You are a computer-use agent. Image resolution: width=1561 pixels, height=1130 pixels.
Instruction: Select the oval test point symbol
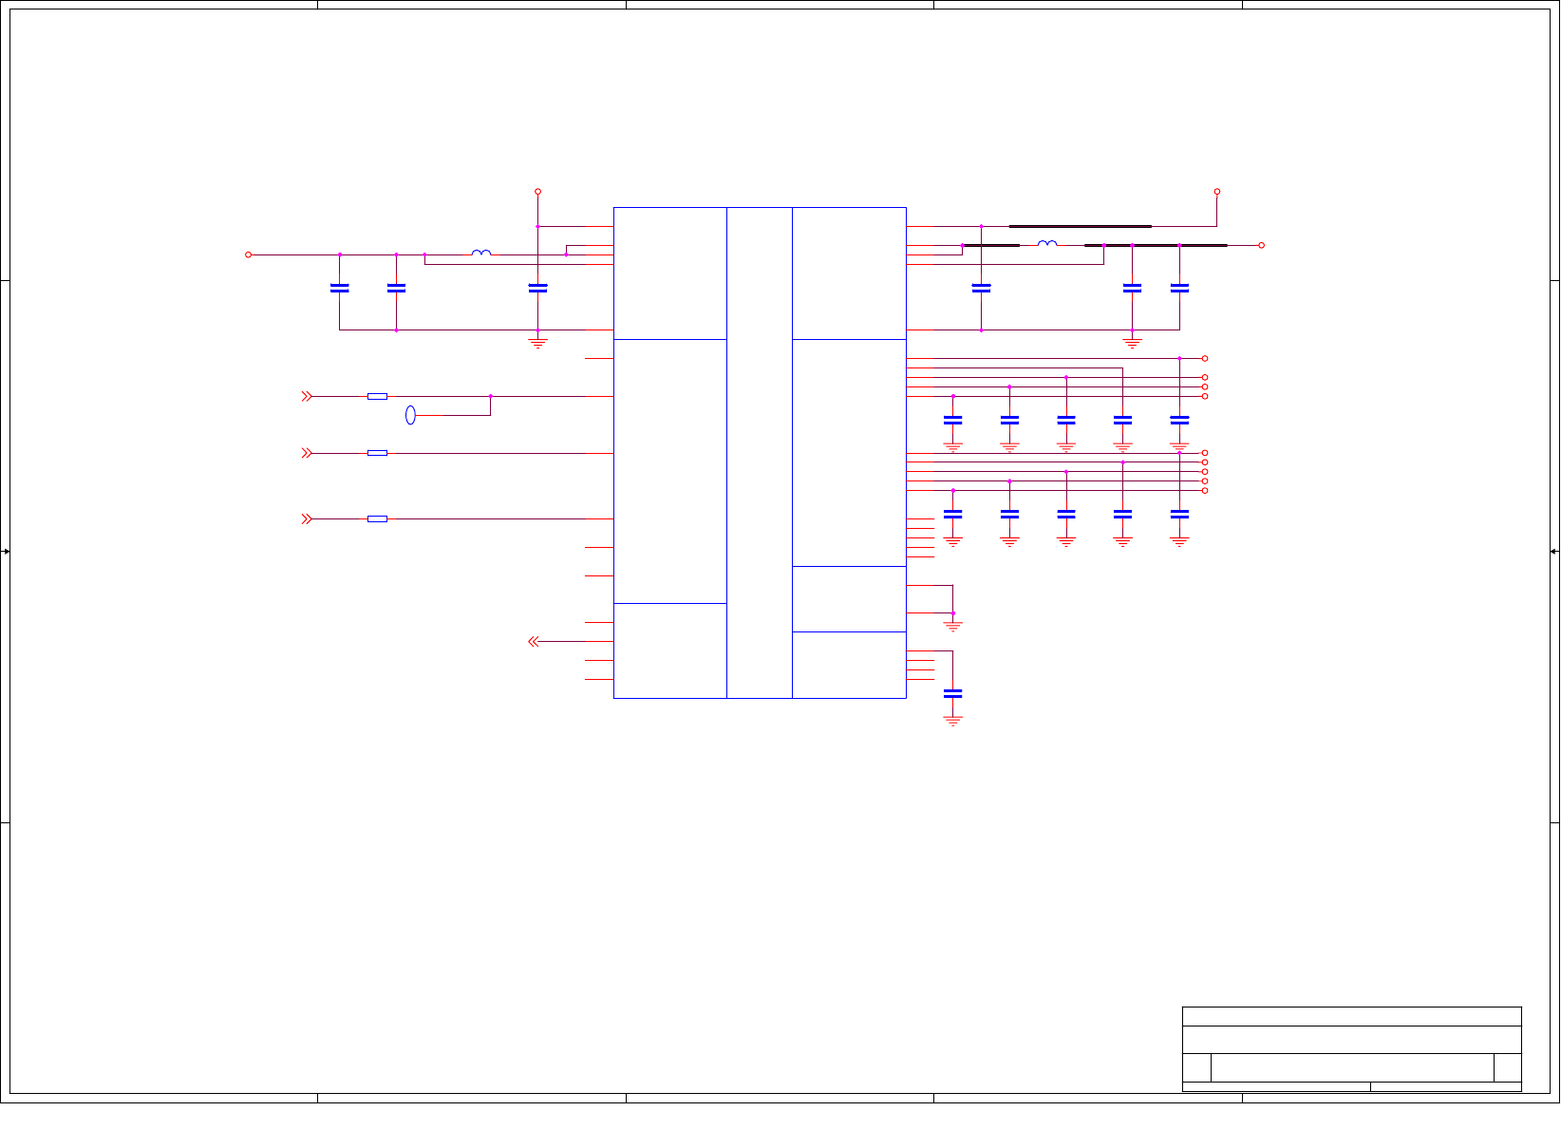[410, 415]
